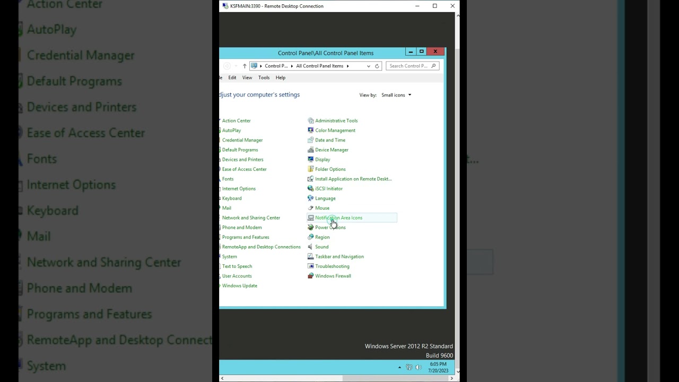Screen dimensions: 679x382
Task: Open Phone and Modem
Action: click(242, 227)
